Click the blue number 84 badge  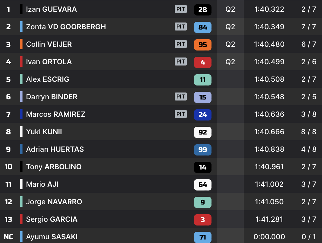[202, 27]
